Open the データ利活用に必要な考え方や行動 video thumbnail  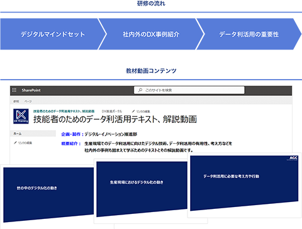pos(244,183)
